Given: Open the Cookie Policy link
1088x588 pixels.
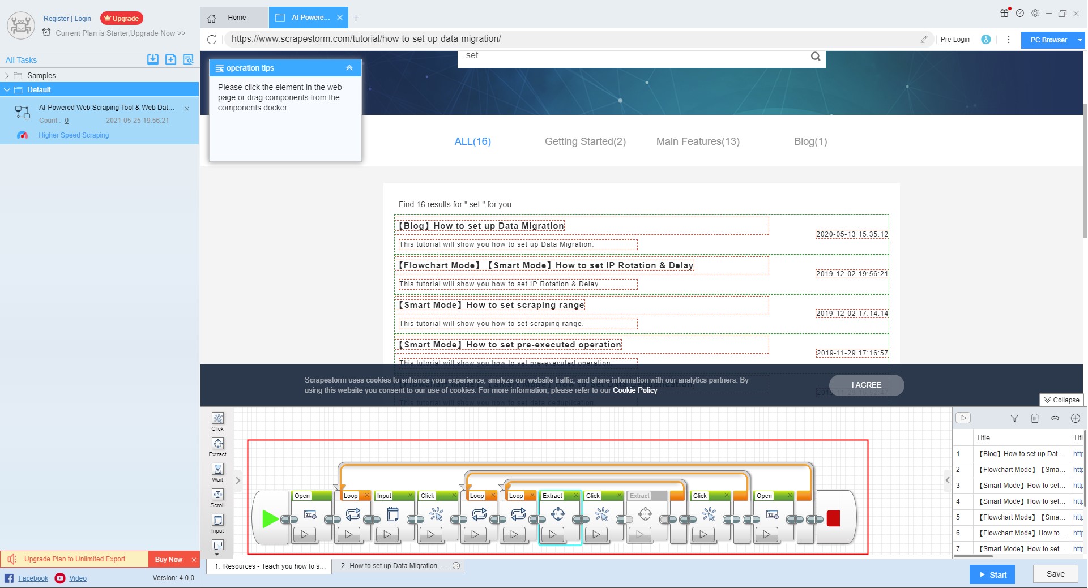Looking at the screenshot, I should [635, 390].
